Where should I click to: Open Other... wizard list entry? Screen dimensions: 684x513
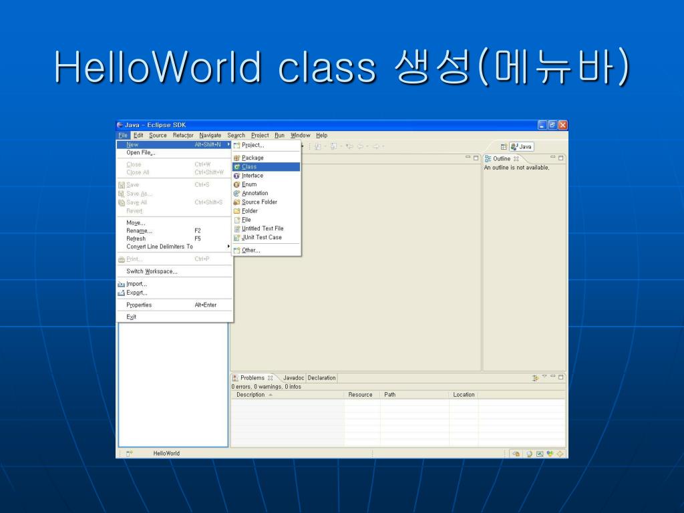coord(266,250)
